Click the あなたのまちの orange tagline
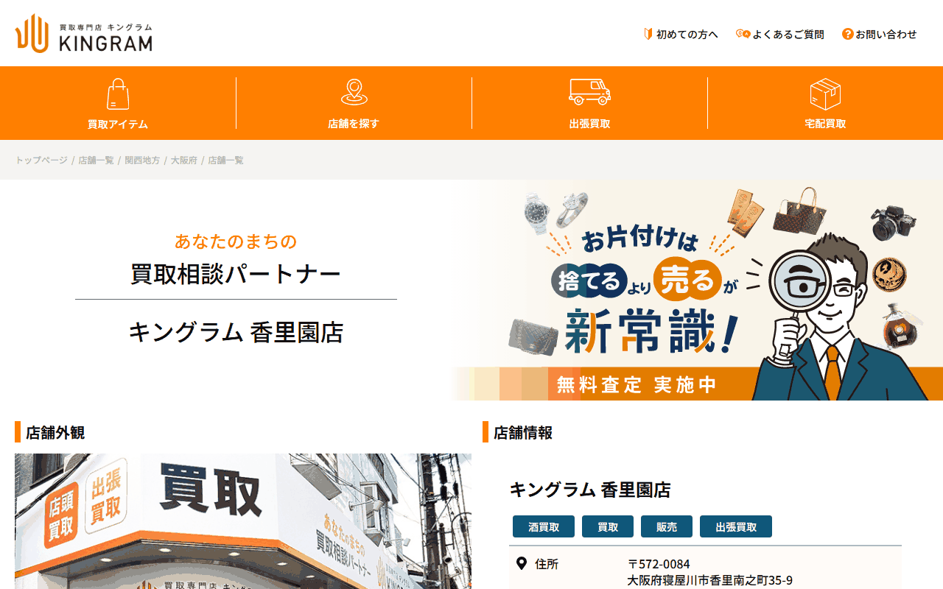943x589 pixels. point(236,241)
